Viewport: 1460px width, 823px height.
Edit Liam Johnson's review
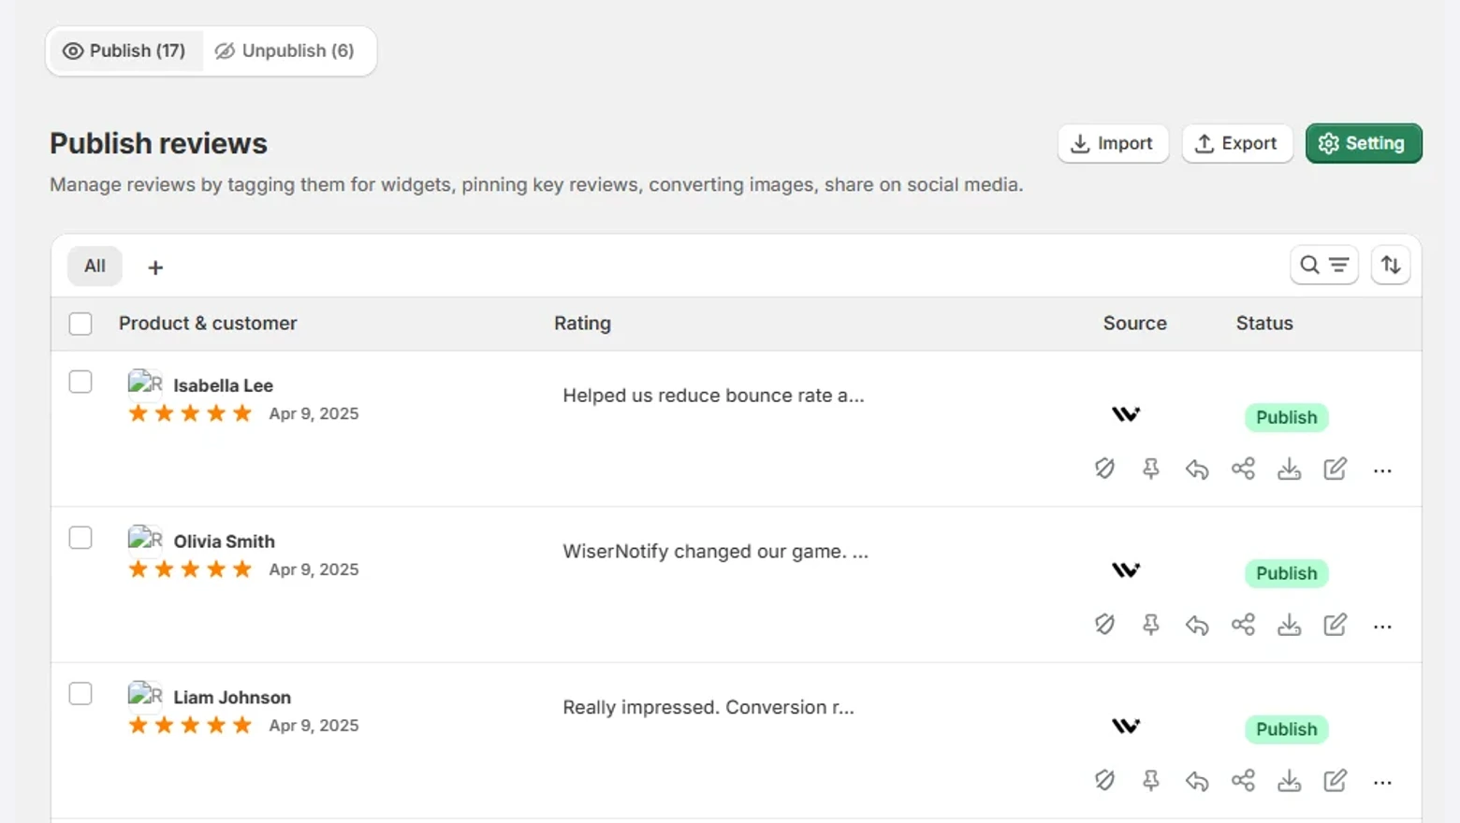[x=1336, y=781]
